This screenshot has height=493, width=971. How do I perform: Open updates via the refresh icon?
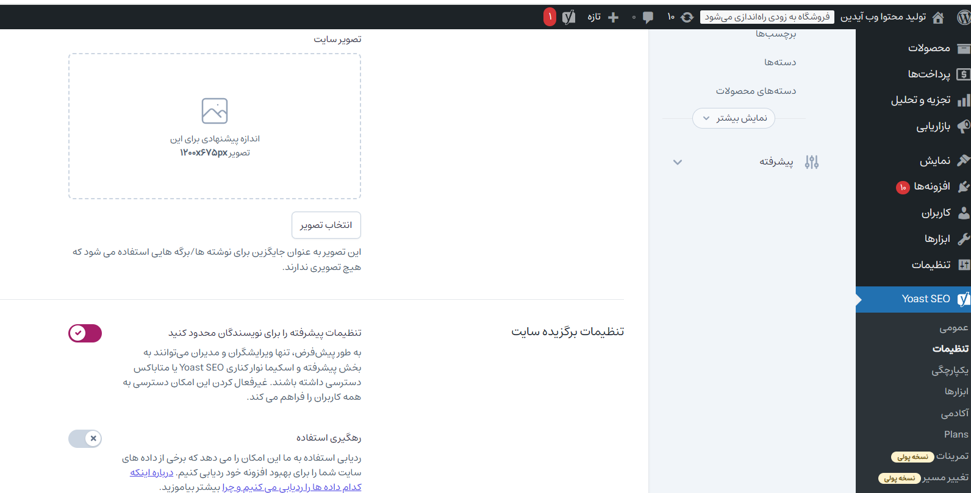[x=687, y=17]
